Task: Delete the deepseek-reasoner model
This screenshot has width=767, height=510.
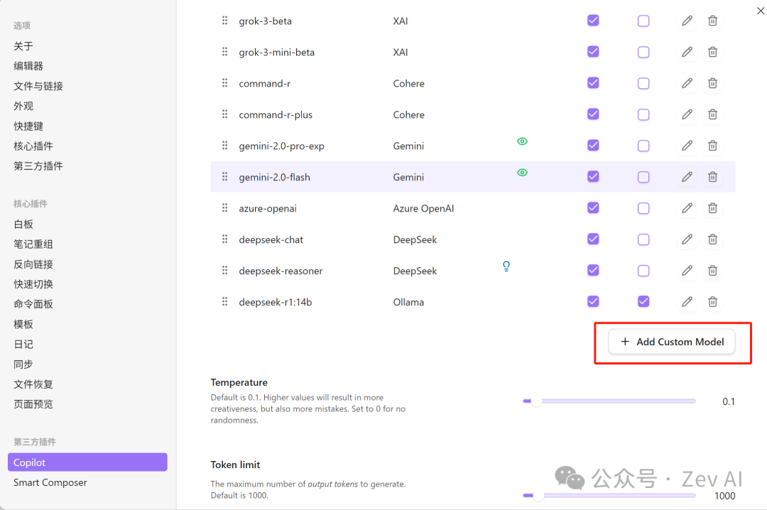Action: (x=713, y=271)
